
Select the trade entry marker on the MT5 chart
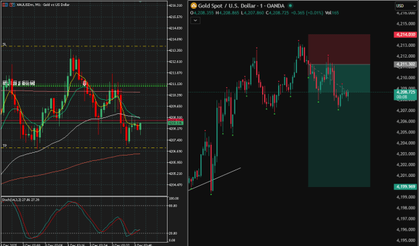point(84,84)
